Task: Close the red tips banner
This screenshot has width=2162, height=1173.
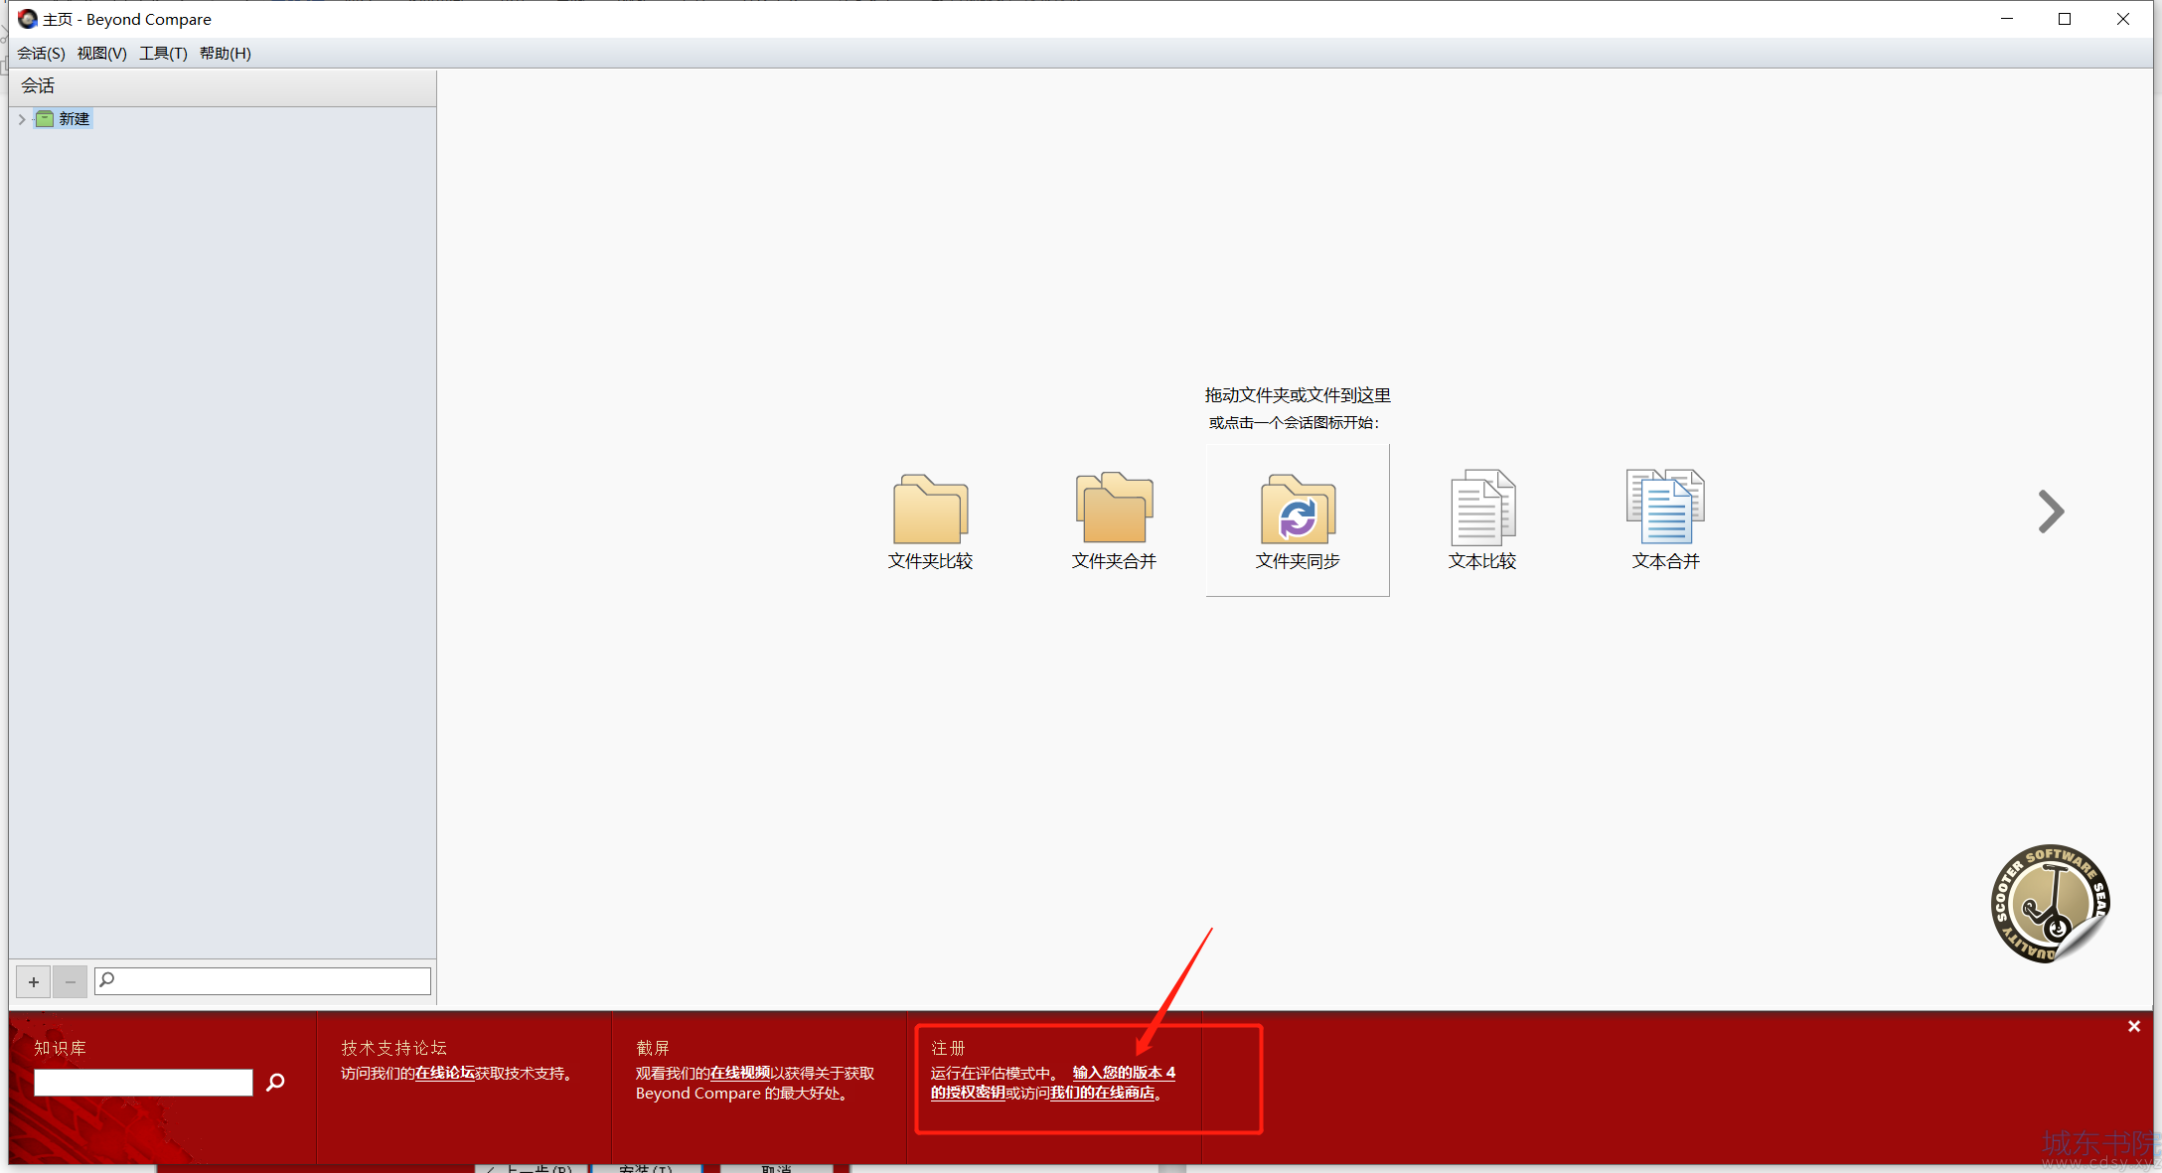Action: pyautogui.click(x=2134, y=1026)
